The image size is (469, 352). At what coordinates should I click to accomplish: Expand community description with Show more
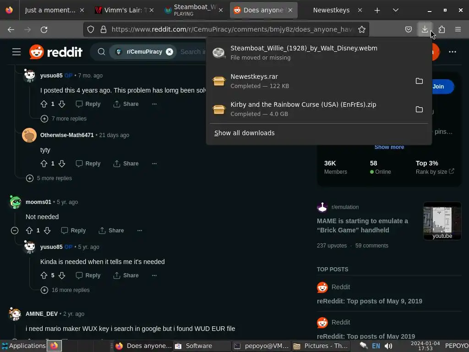[389, 147]
